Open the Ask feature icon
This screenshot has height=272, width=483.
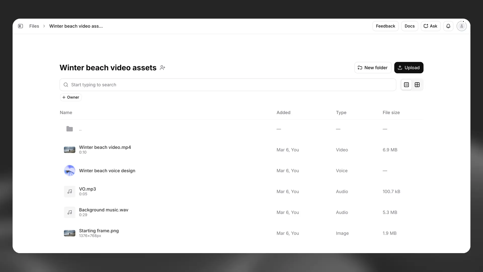430,26
